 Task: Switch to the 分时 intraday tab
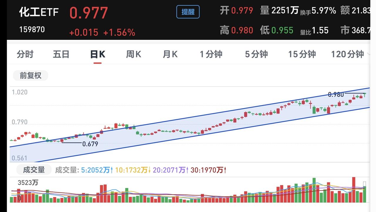(25, 54)
